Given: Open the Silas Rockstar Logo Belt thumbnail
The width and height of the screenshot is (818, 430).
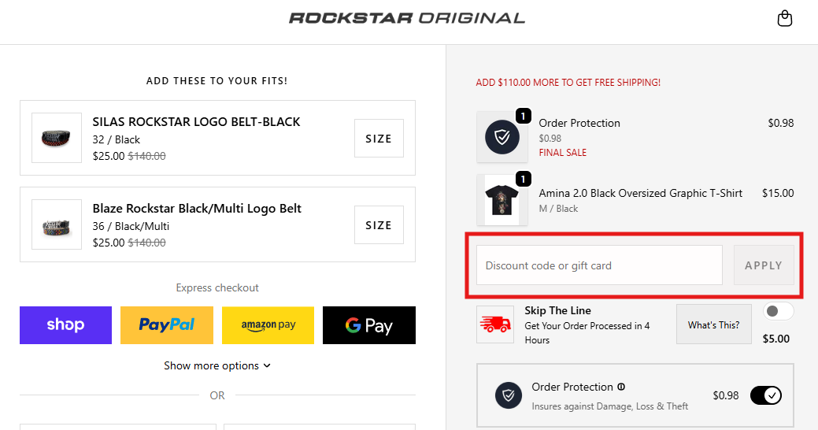Looking at the screenshot, I should 57,138.
